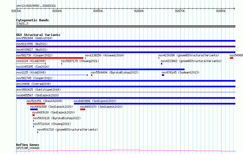The width and height of the screenshot is (243, 154).
Task: Click the red nsv562730 (Cooper2011) bar
Action: 50,58
